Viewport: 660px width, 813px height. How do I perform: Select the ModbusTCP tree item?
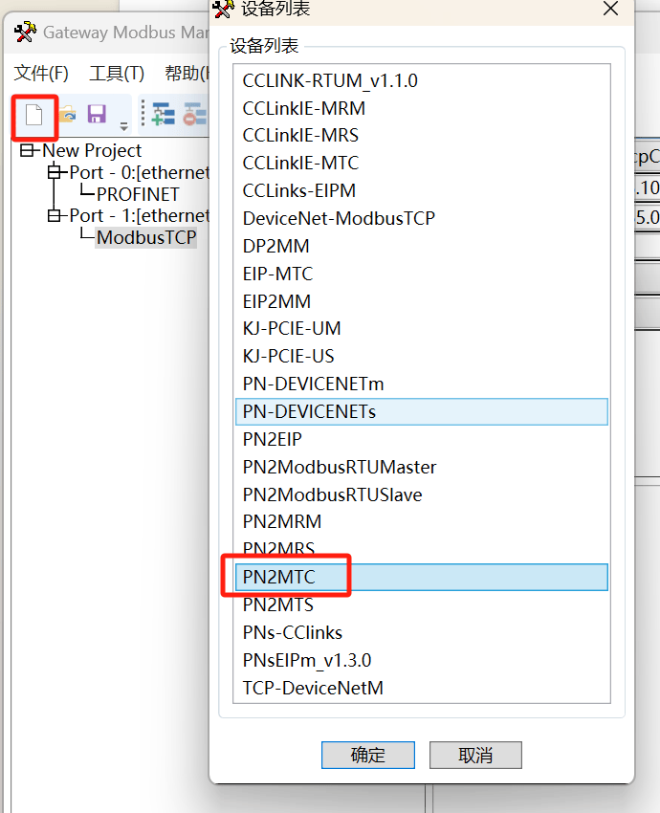coord(146,237)
